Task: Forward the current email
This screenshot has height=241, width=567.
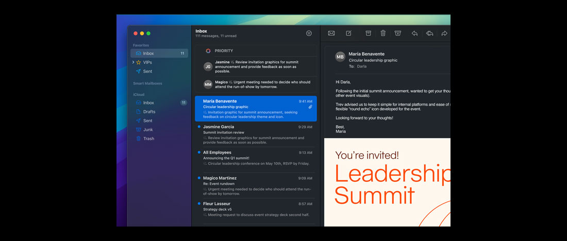Action: (444, 33)
